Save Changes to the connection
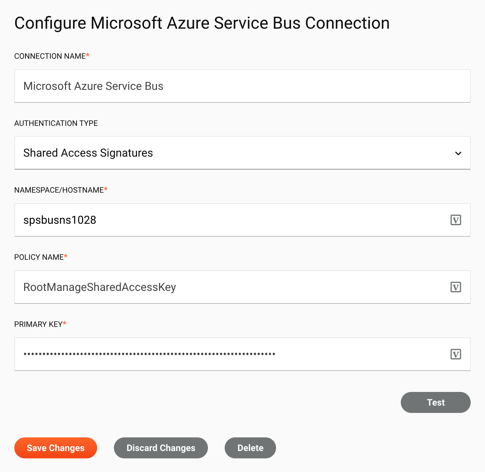 (x=56, y=448)
